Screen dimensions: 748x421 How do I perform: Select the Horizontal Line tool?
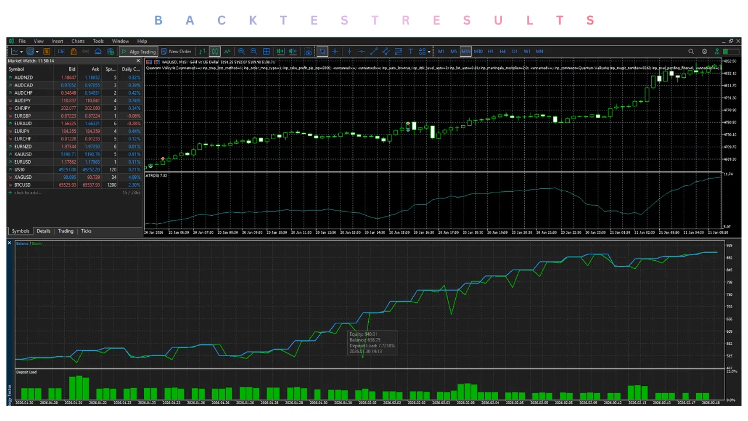click(x=362, y=51)
